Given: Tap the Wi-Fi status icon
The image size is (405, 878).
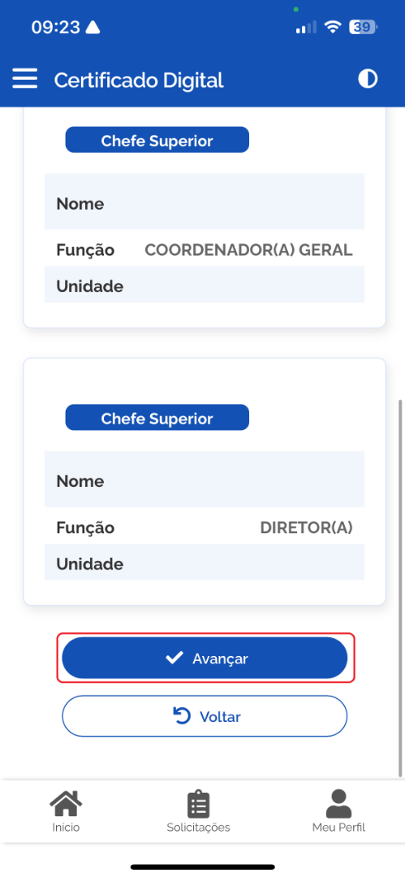Looking at the screenshot, I should (x=334, y=27).
